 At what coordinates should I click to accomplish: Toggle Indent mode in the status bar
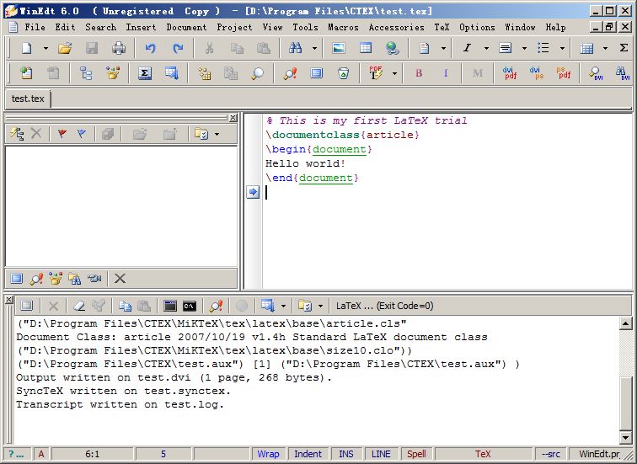point(308,454)
